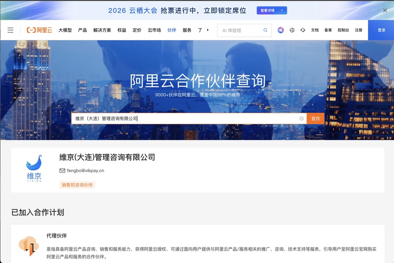
Task: Click the 维京 Viking company logo
Action: pyautogui.click(x=34, y=168)
